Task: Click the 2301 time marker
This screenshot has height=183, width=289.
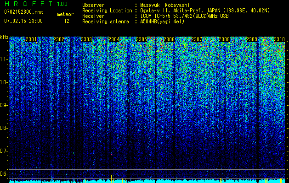Action: (x=31, y=39)
